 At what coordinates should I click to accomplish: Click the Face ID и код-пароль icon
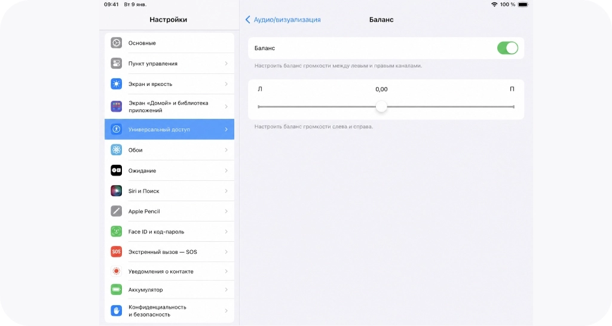tap(117, 231)
